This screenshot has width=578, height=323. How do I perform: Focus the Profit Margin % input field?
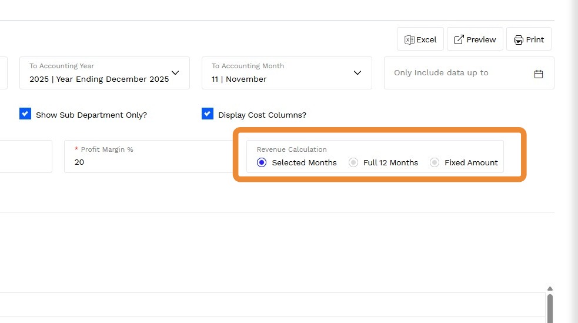147,162
